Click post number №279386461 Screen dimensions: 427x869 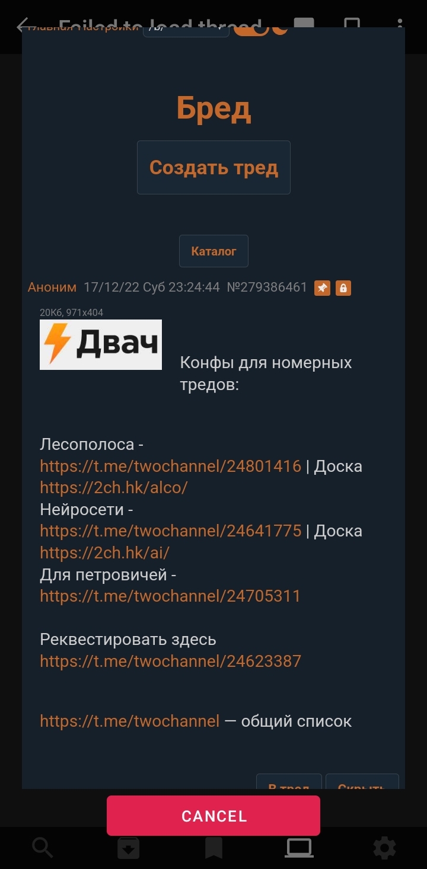click(267, 287)
